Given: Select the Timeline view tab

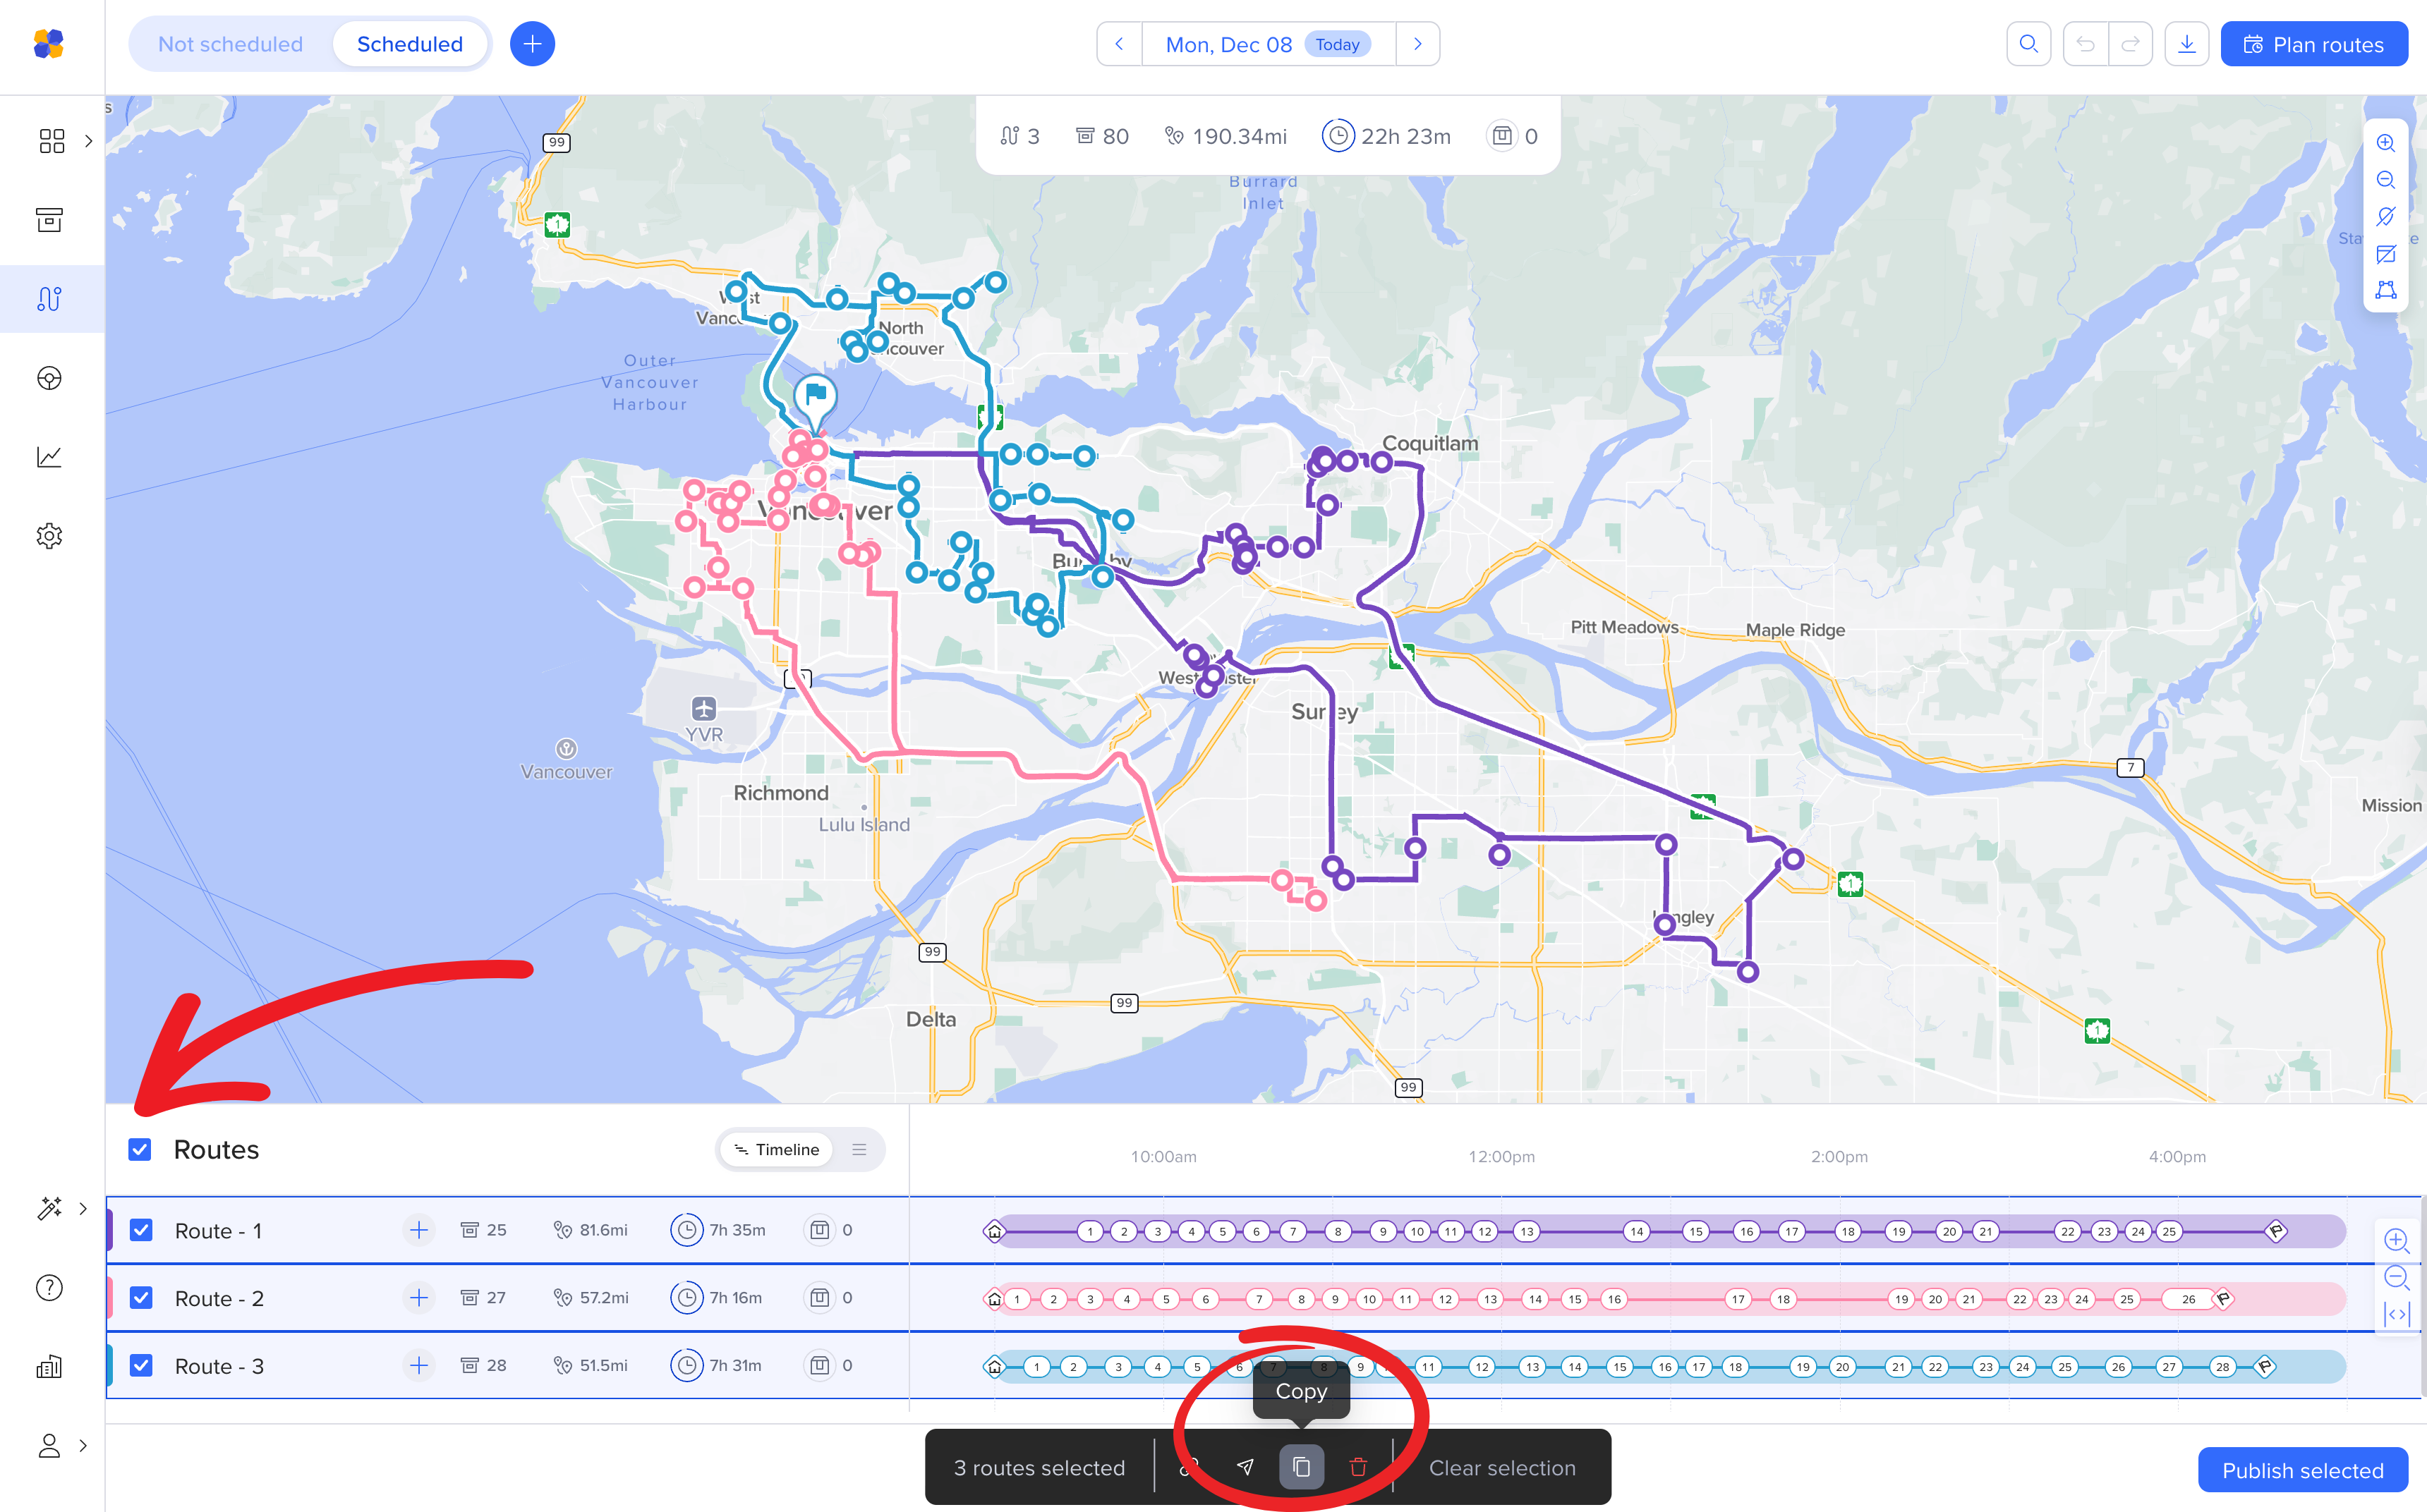Looking at the screenshot, I should tap(776, 1149).
